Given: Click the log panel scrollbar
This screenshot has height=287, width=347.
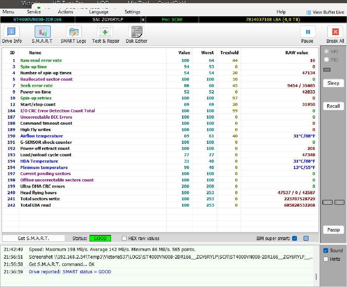Looking at the screenshot, I should tap(316, 276).
